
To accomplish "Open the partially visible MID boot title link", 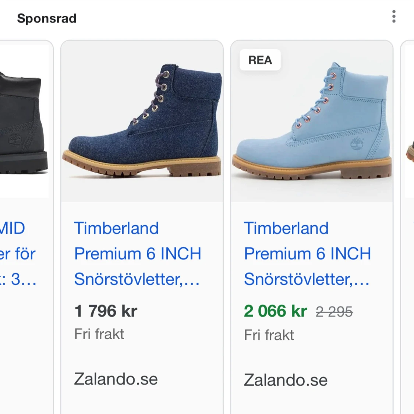I will click(x=18, y=254).
